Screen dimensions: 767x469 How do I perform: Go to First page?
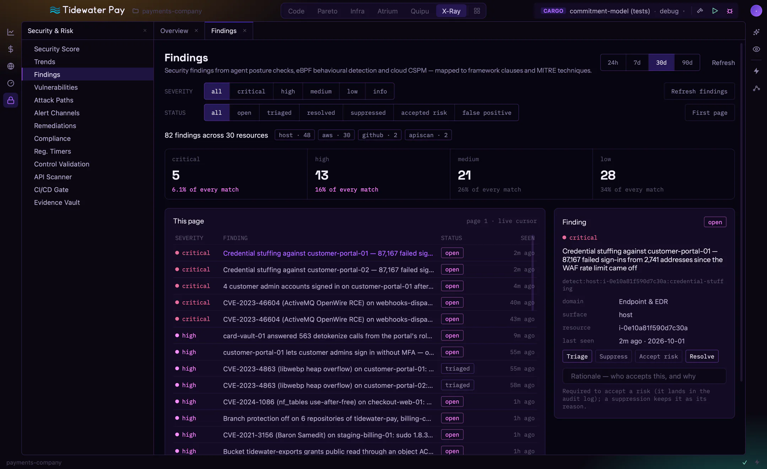[x=709, y=113]
